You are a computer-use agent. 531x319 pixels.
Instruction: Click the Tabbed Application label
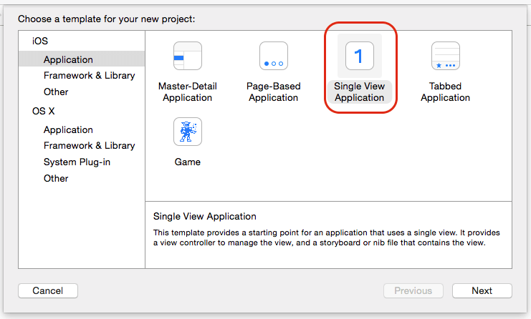(445, 92)
